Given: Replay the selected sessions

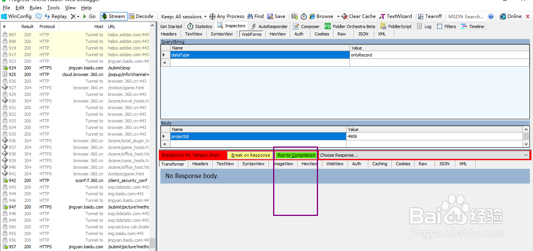Looking at the screenshot, I should click(56, 16).
